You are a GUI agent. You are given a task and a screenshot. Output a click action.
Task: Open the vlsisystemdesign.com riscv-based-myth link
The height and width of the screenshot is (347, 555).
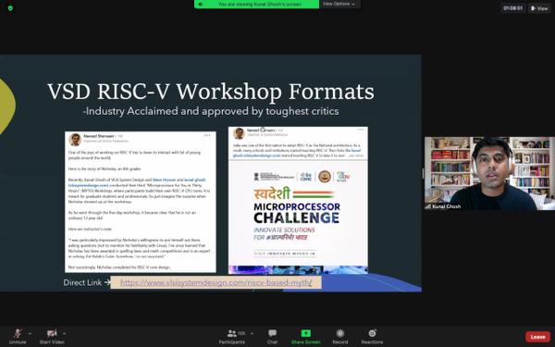pos(216,282)
